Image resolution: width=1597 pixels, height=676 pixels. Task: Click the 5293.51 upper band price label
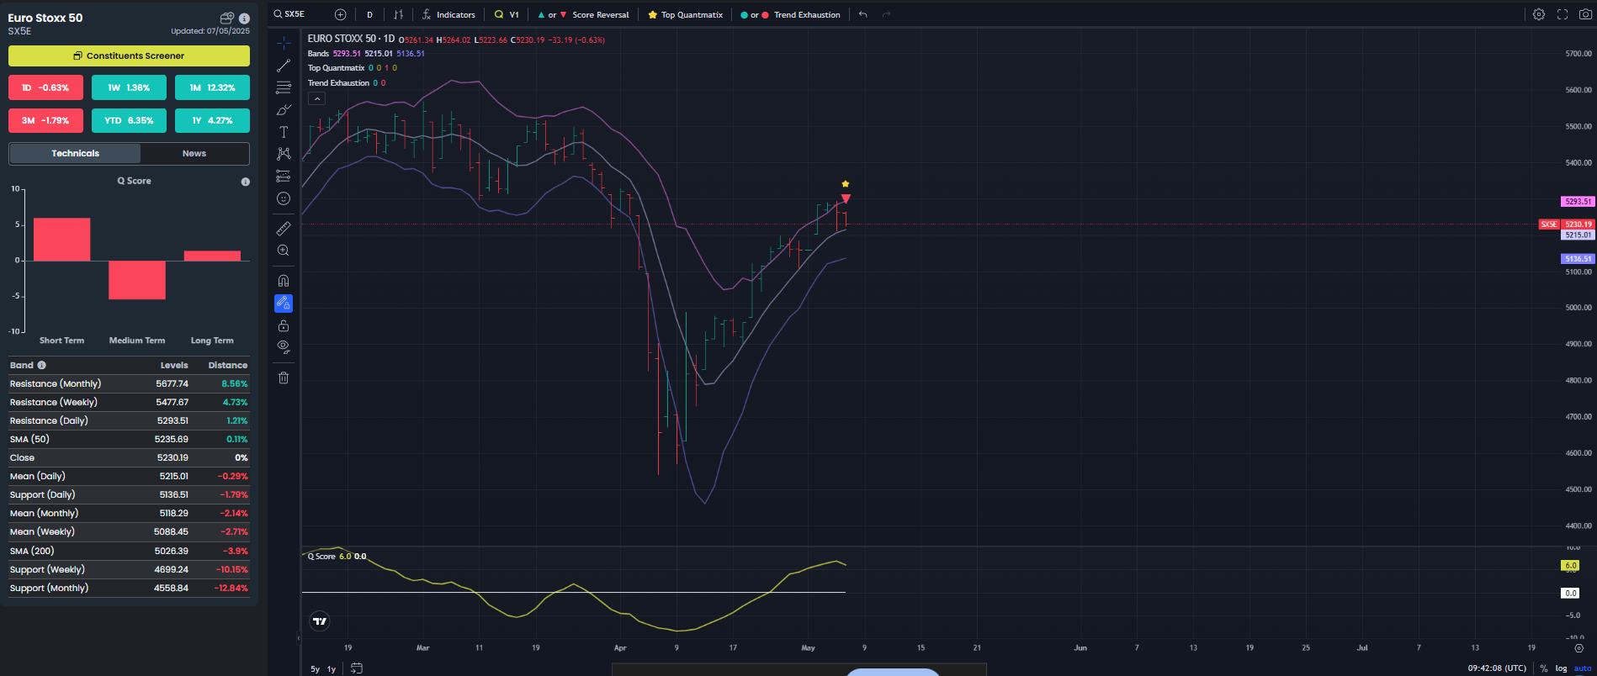coord(1578,202)
